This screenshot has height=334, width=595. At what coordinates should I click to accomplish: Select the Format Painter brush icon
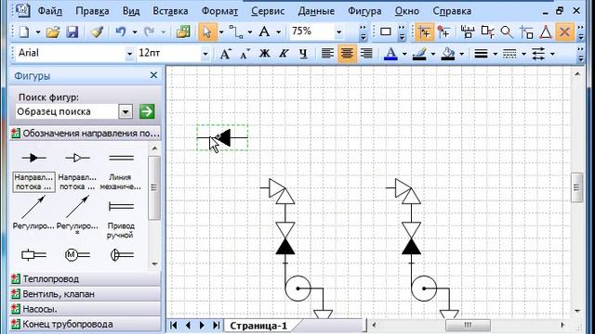coord(97,32)
